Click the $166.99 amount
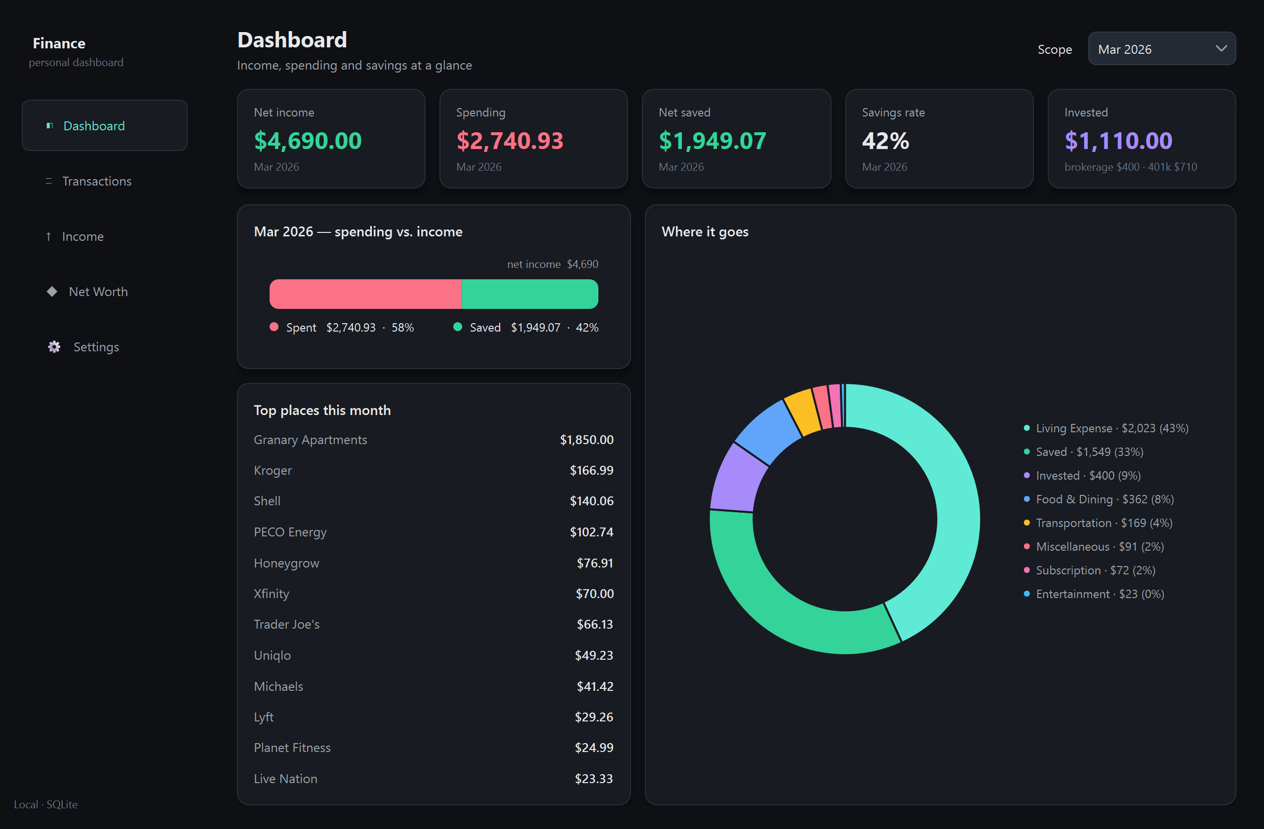 tap(591, 470)
